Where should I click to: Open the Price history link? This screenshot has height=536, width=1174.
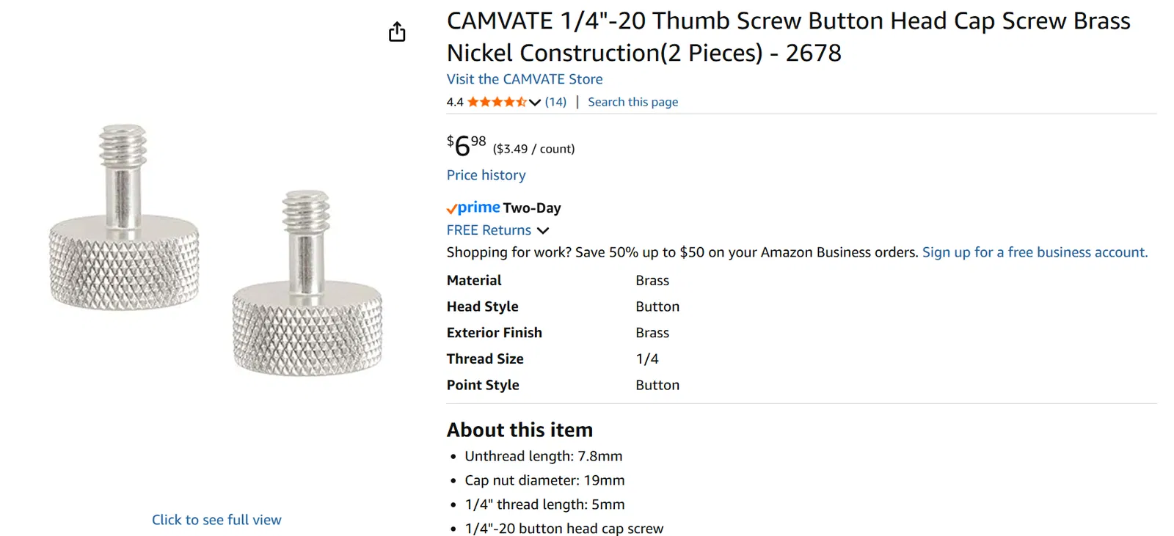pyautogui.click(x=486, y=175)
